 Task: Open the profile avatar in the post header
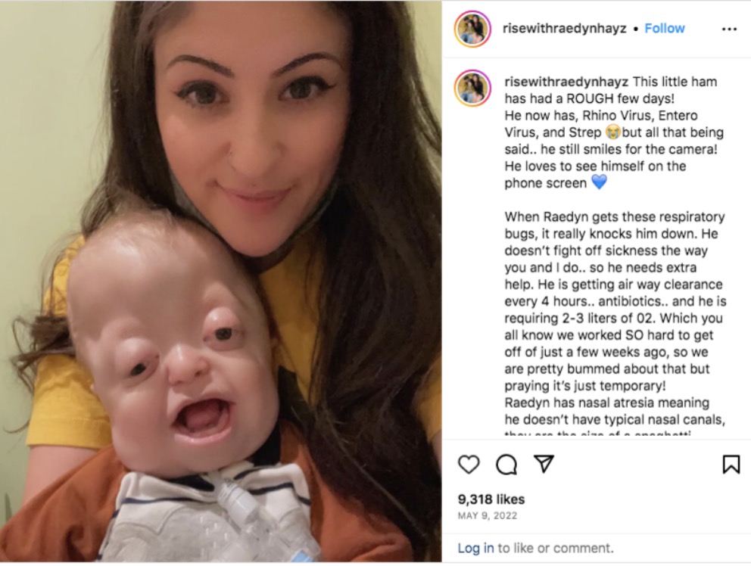coord(472,29)
